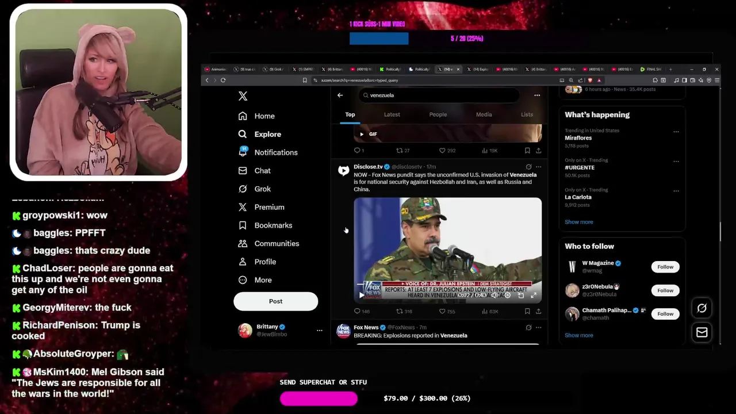Screen dimensions: 736x414
Task: Click the Profile sidebar icon
Action: tap(243, 262)
